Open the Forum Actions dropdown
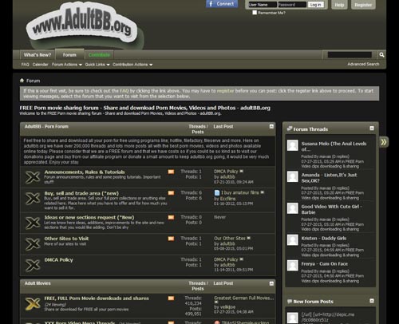The height and width of the screenshot is (324, 399). [67, 65]
